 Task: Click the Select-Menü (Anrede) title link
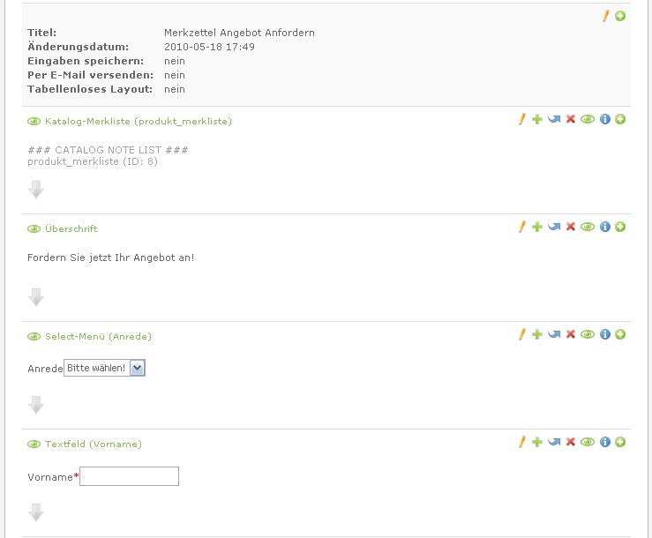(x=98, y=337)
